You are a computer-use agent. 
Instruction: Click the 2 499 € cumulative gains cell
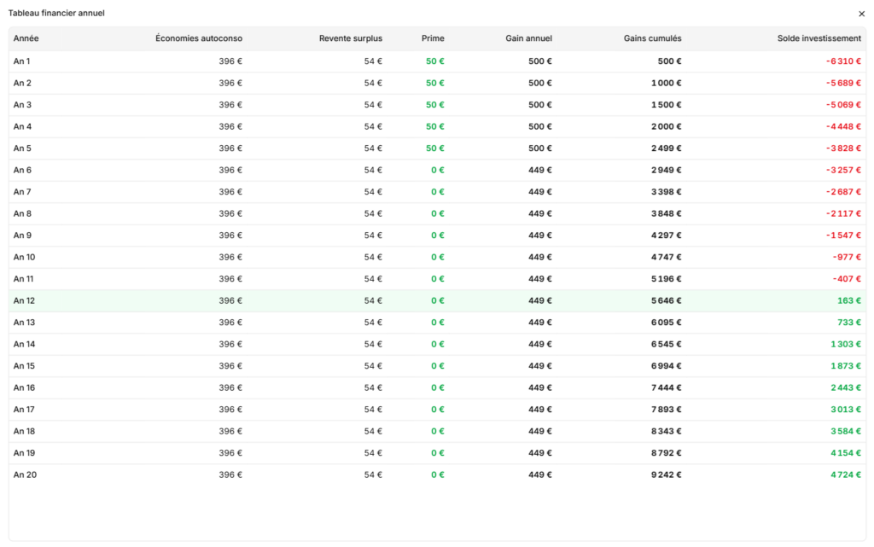coord(666,148)
